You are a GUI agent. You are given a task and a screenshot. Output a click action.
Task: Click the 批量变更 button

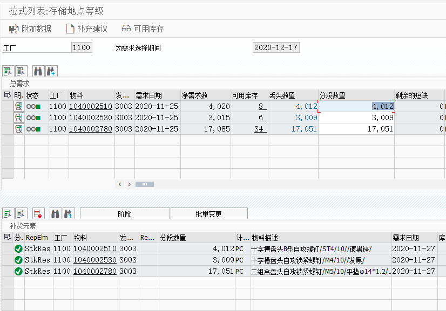(208, 213)
